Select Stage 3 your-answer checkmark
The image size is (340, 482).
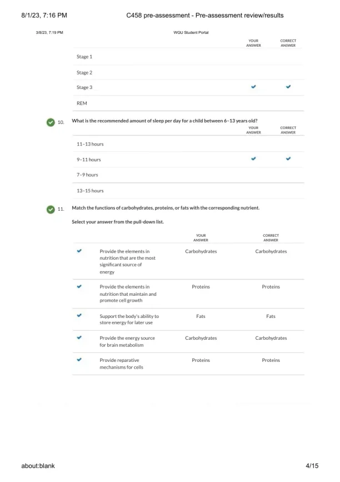[x=253, y=87]
